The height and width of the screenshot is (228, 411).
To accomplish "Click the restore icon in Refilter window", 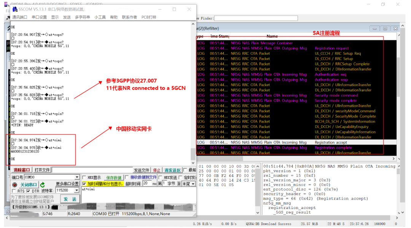I will click(385, 29).
